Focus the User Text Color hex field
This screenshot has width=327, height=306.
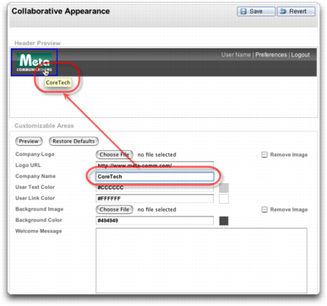pos(155,188)
